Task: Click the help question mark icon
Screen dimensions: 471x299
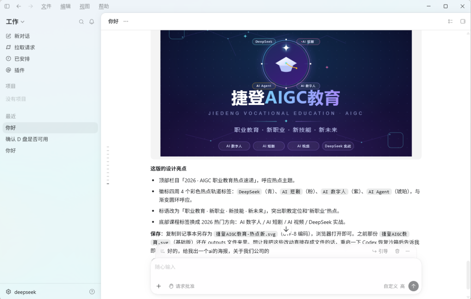Action: click(92, 292)
